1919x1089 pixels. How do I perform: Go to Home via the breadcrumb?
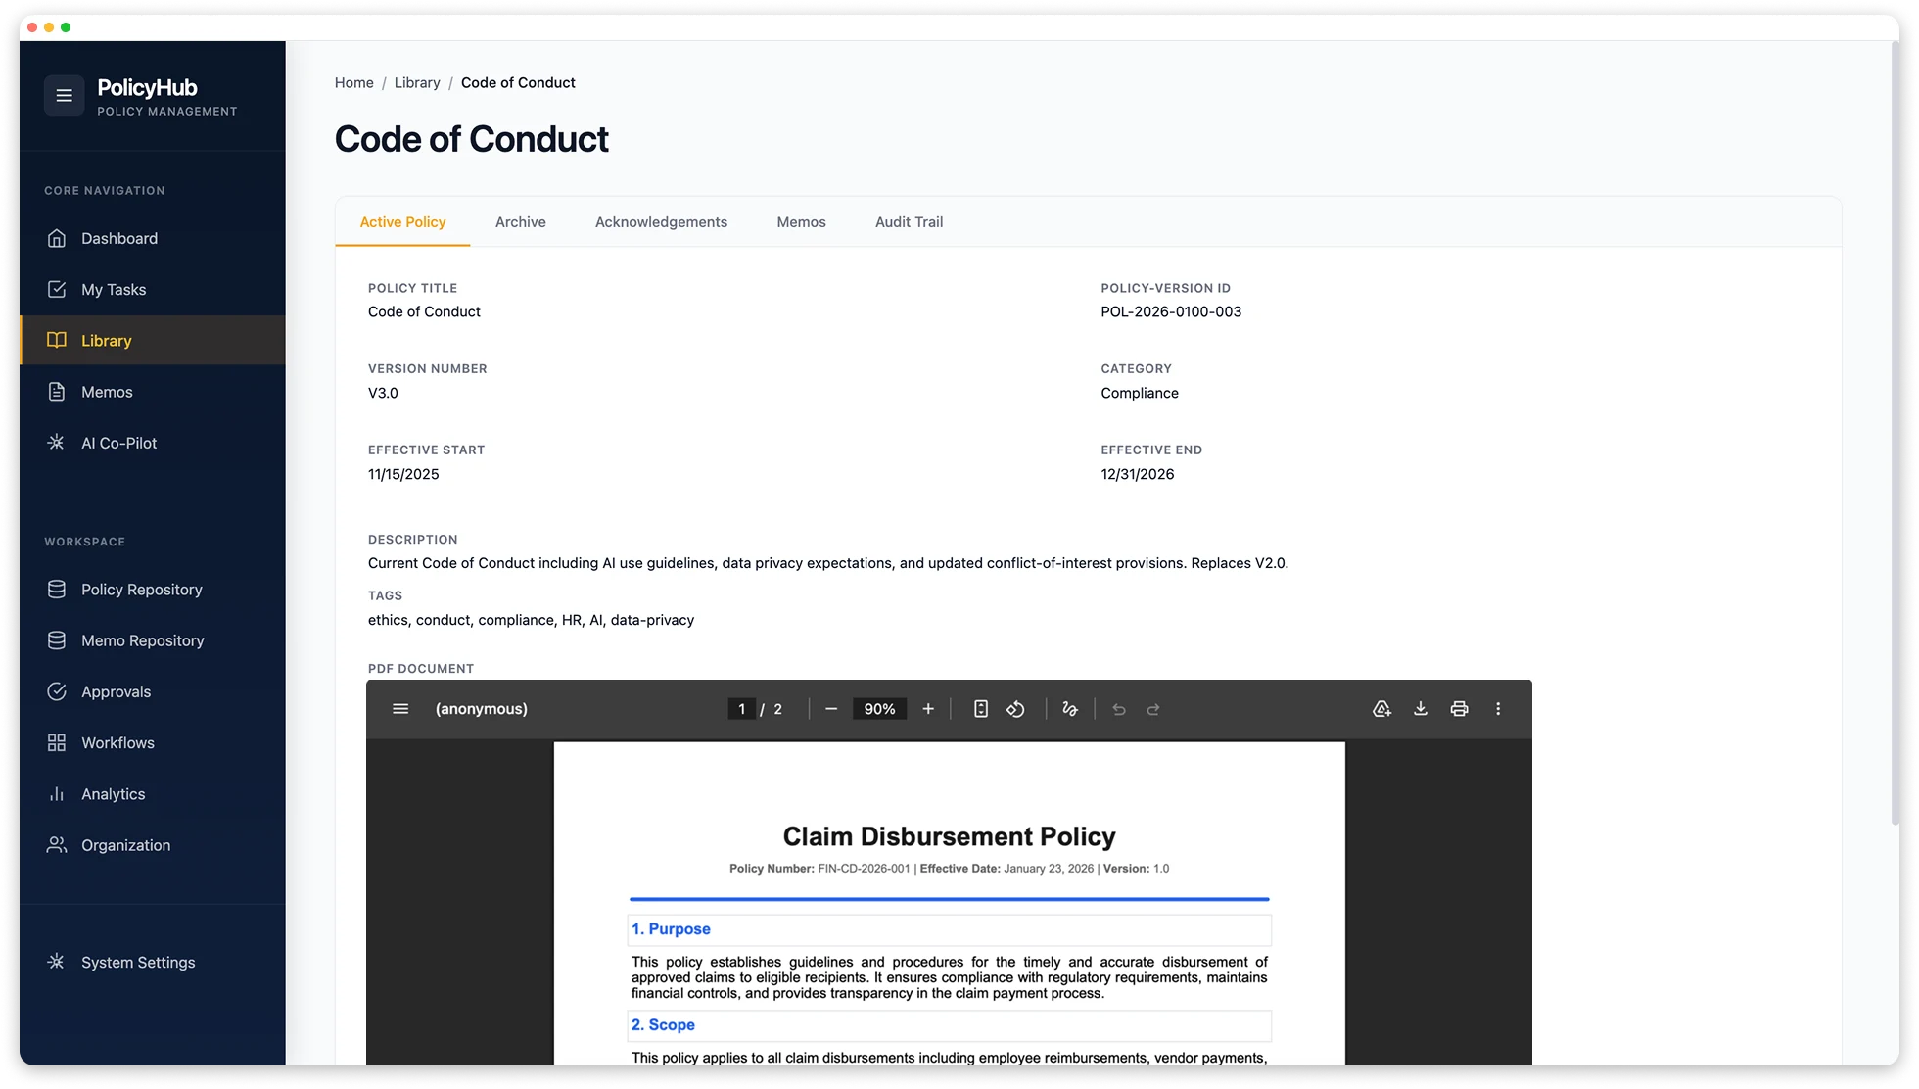pyautogui.click(x=353, y=82)
